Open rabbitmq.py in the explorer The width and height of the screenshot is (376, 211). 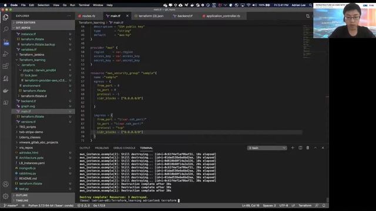43,173
